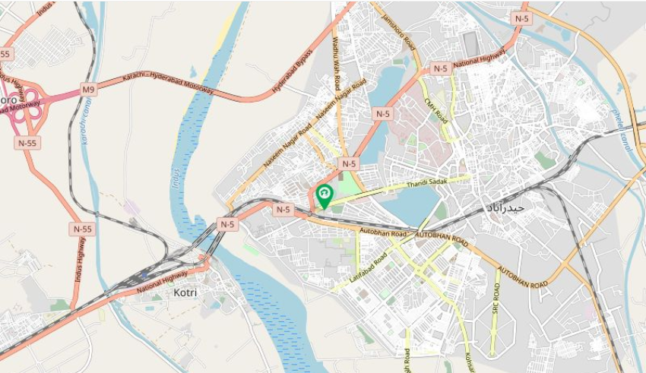Click the N-55 shield above Indus Highway label

pos(82,229)
